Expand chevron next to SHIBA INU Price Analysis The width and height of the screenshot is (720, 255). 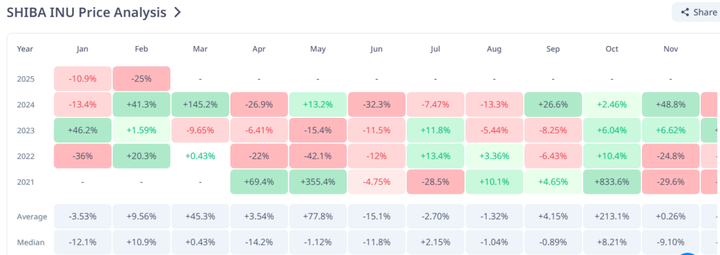(177, 12)
